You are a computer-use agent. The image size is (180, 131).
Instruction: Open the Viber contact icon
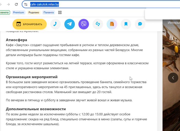pyautogui.click(x=84, y=24)
